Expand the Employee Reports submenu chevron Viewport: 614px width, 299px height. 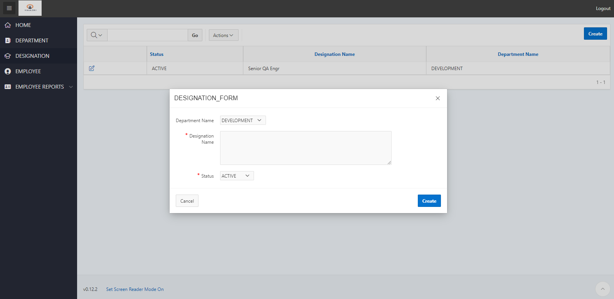(71, 87)
